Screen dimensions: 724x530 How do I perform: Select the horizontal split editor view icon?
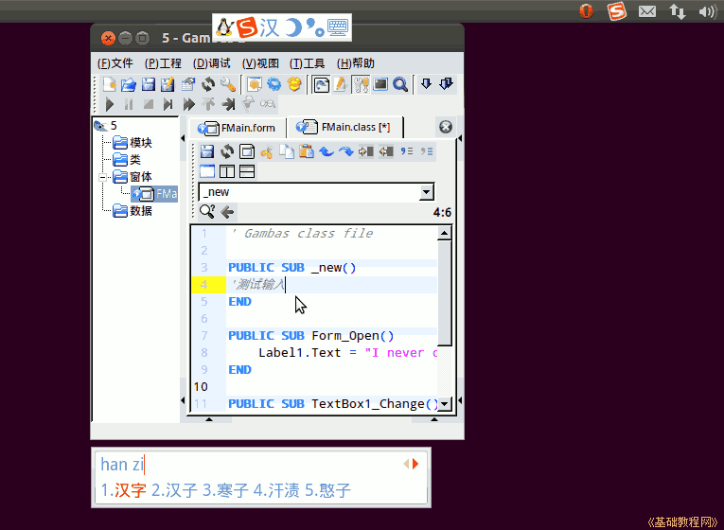[247, 171]
